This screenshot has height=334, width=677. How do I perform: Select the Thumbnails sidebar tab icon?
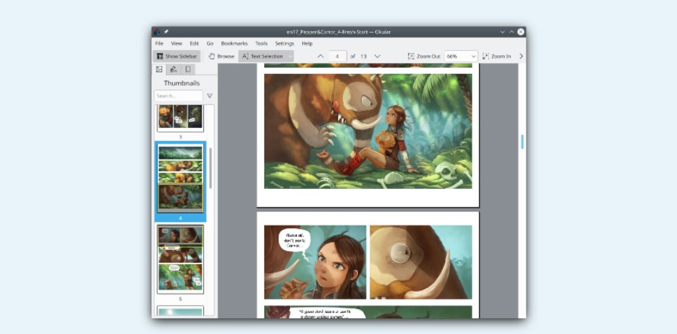tap(159, 69)
